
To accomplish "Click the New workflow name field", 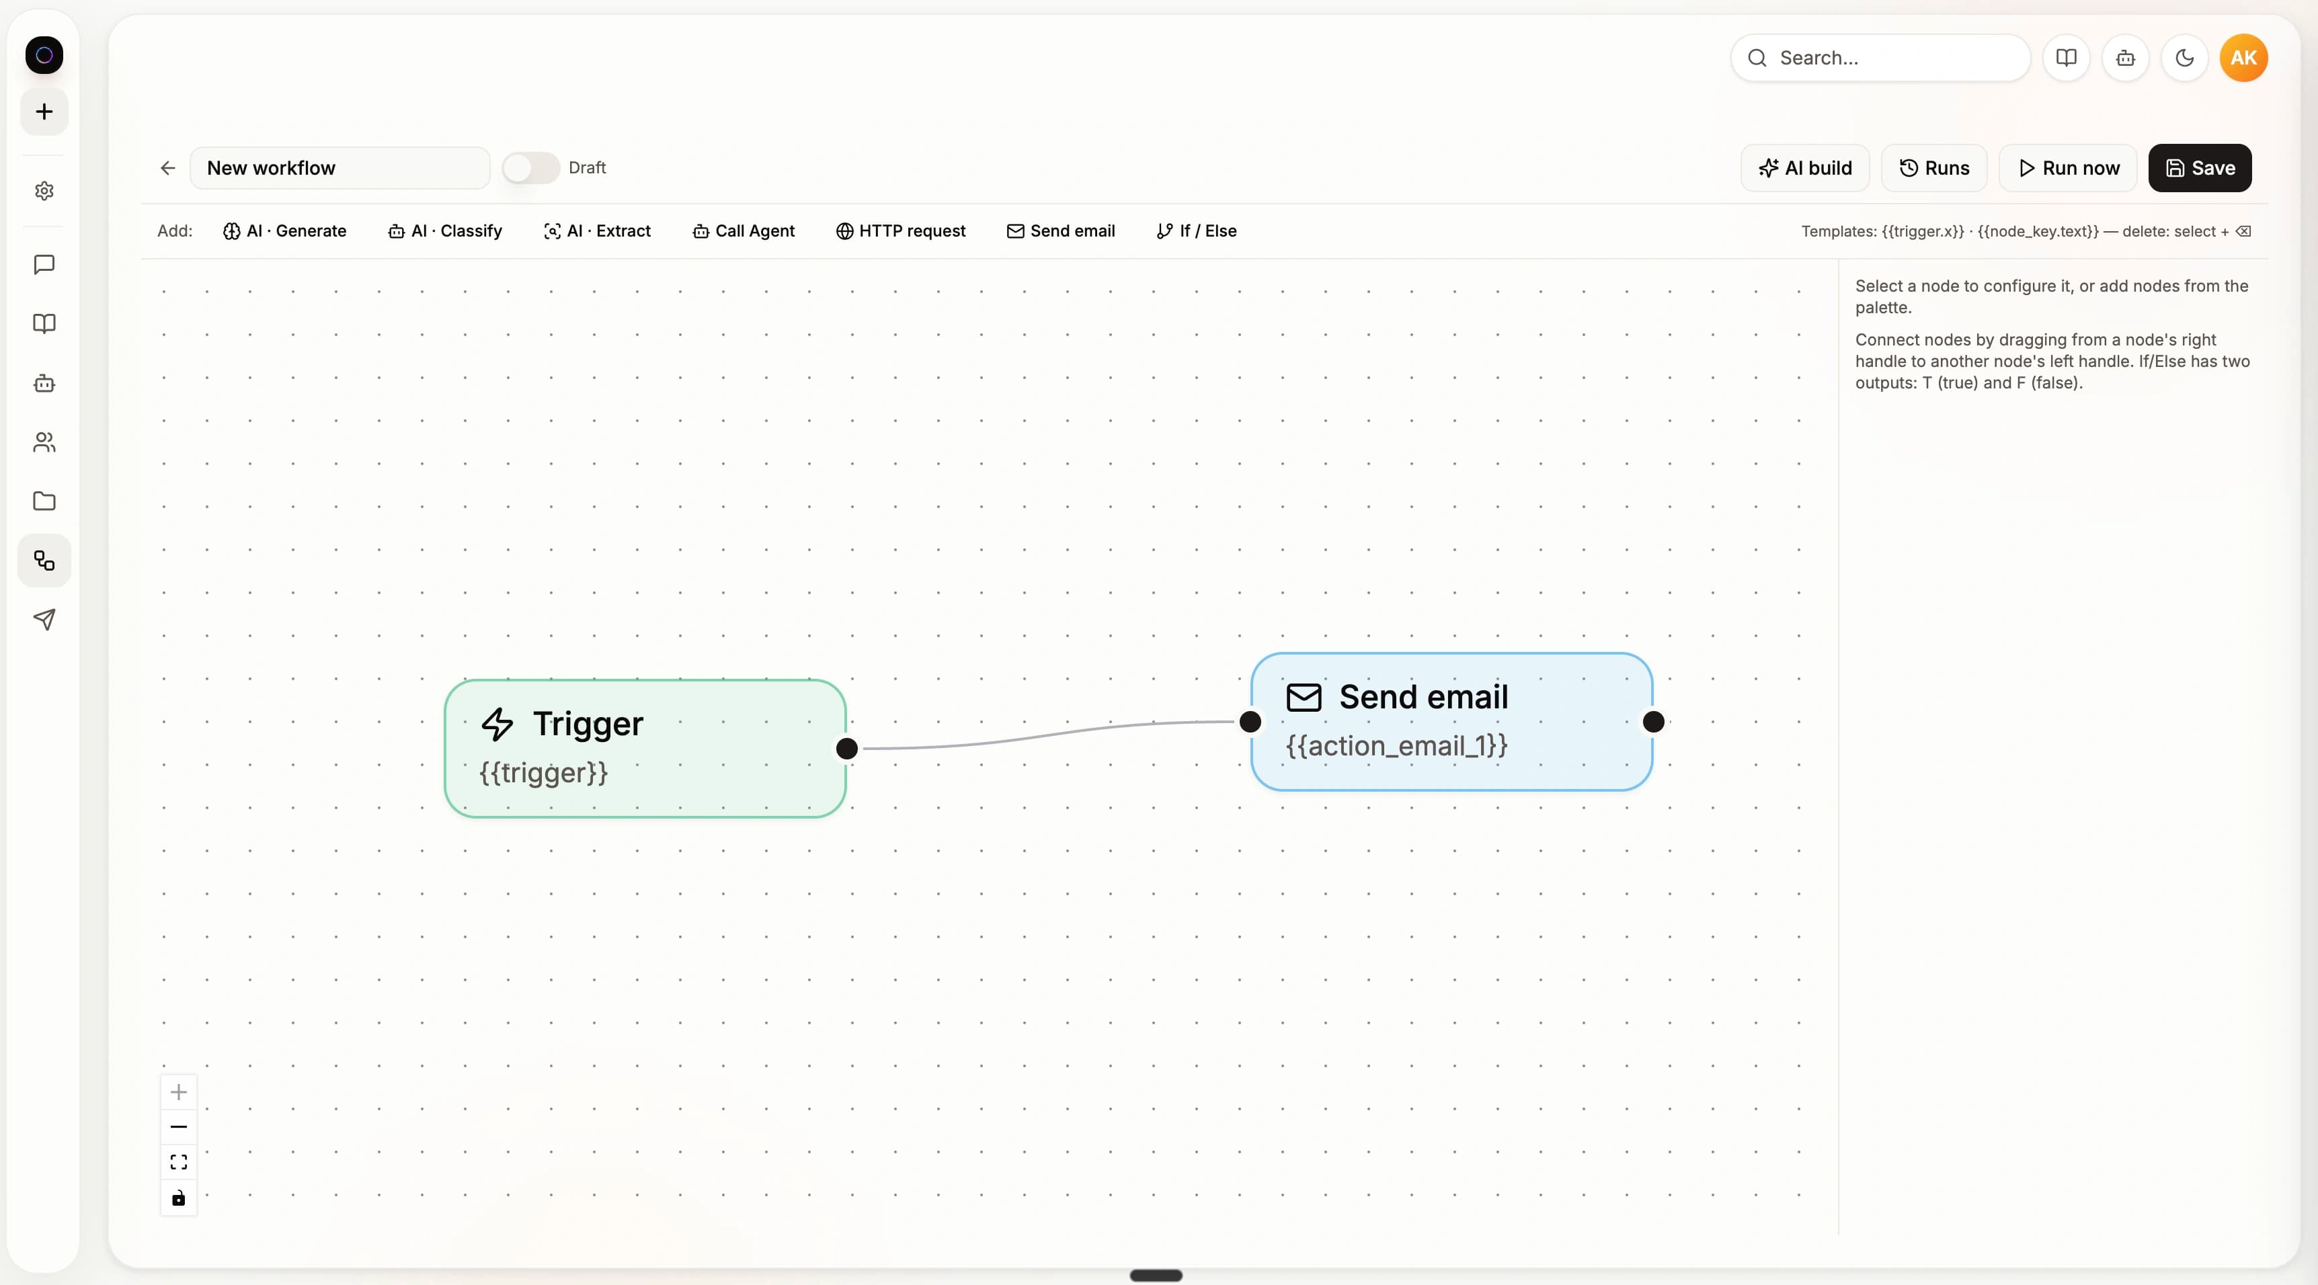I will coord(340,168).
